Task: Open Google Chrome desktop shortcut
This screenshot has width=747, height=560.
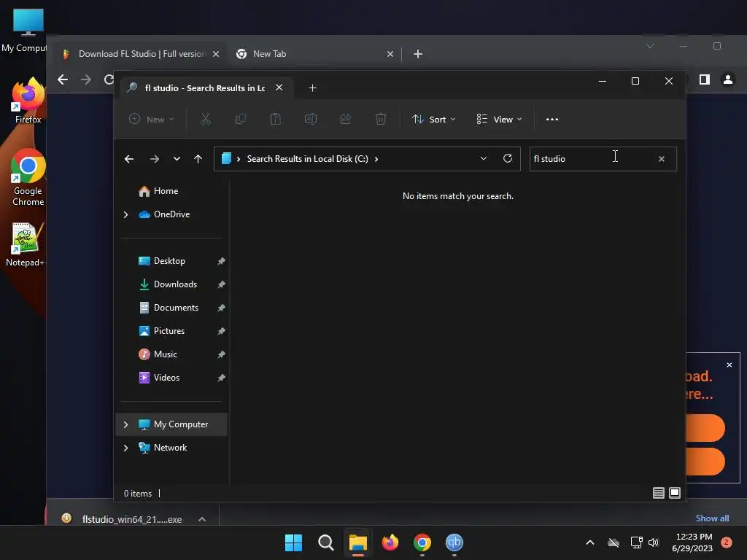Action: 28,178
